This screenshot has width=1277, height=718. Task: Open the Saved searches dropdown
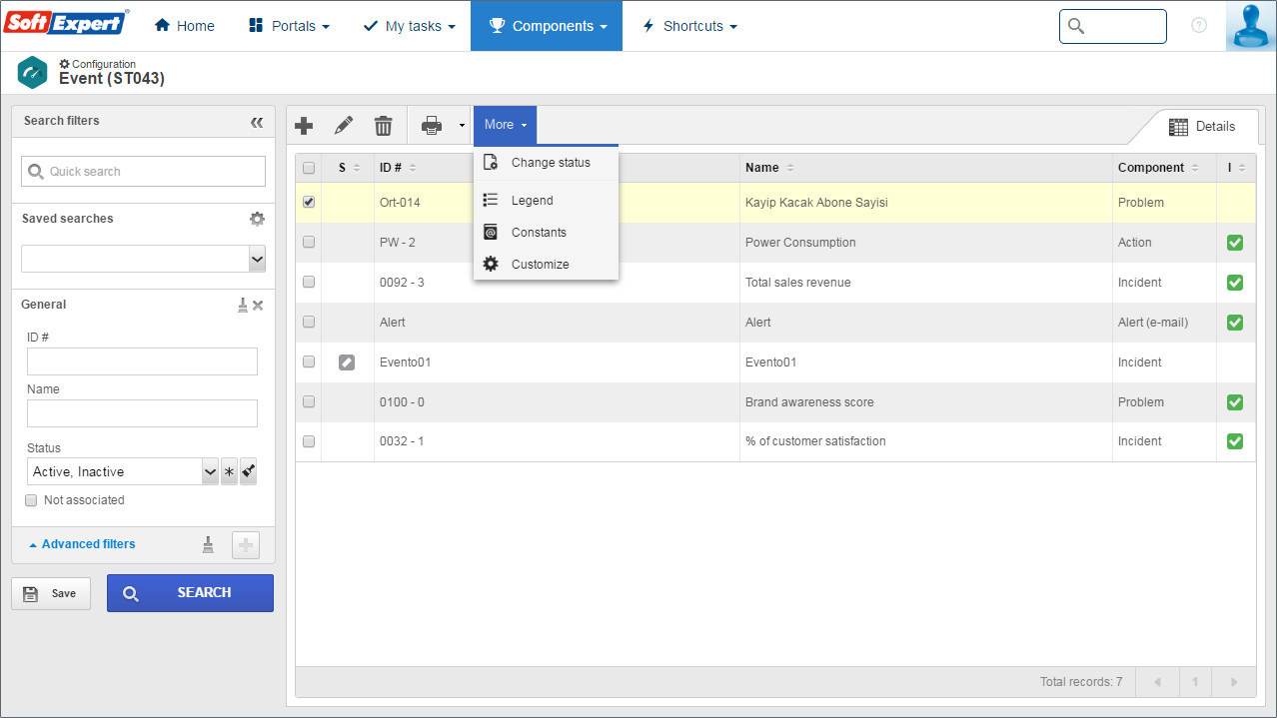(x=143, y=259)
